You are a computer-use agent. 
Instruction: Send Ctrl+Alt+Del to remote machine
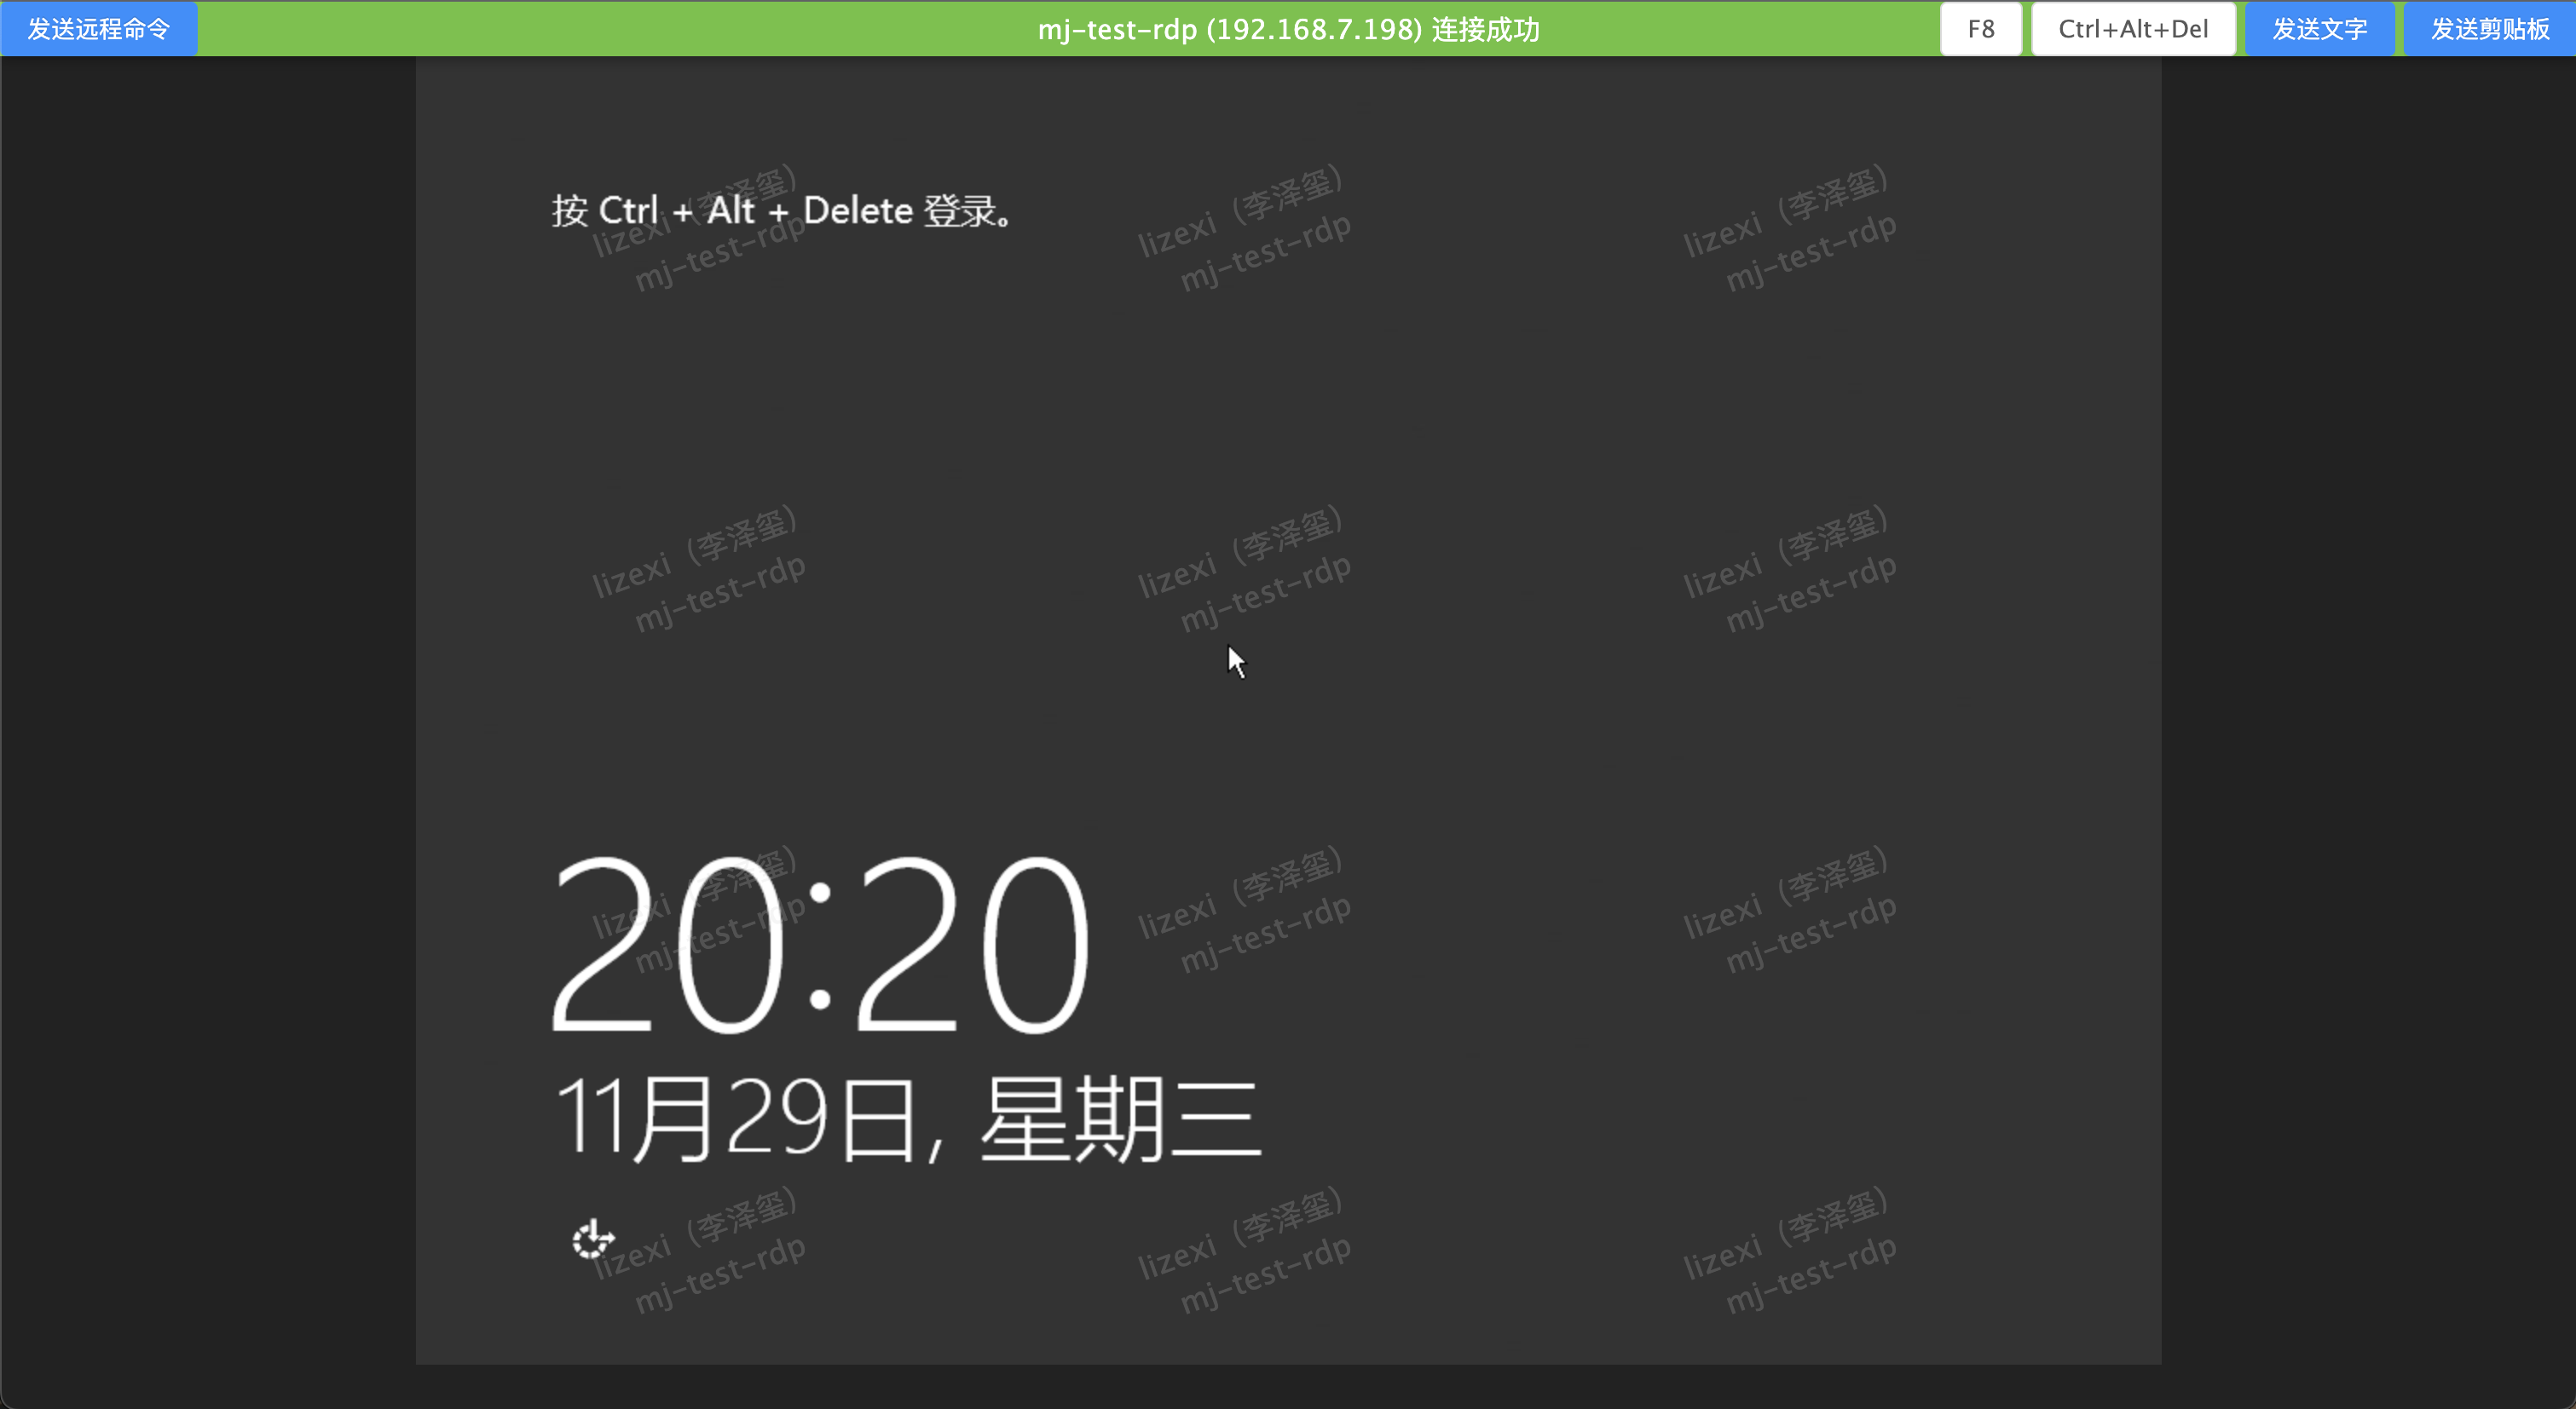(x=2132, y=29)
